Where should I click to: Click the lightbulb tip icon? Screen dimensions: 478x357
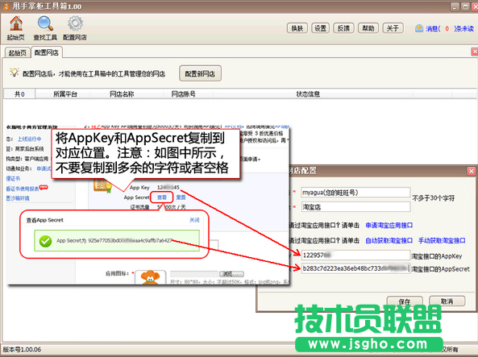pos(14,73)
